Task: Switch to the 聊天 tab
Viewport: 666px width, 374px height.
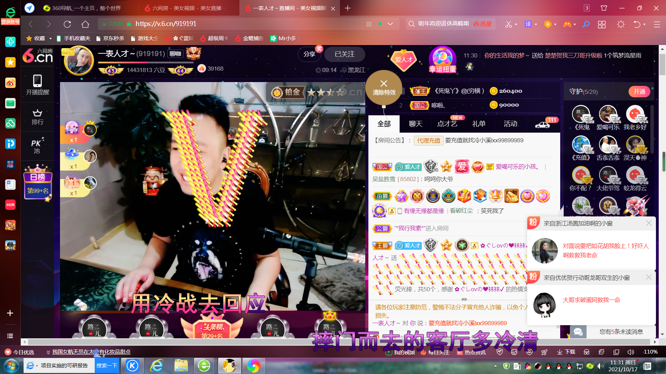Action: (x=416, y=124)
